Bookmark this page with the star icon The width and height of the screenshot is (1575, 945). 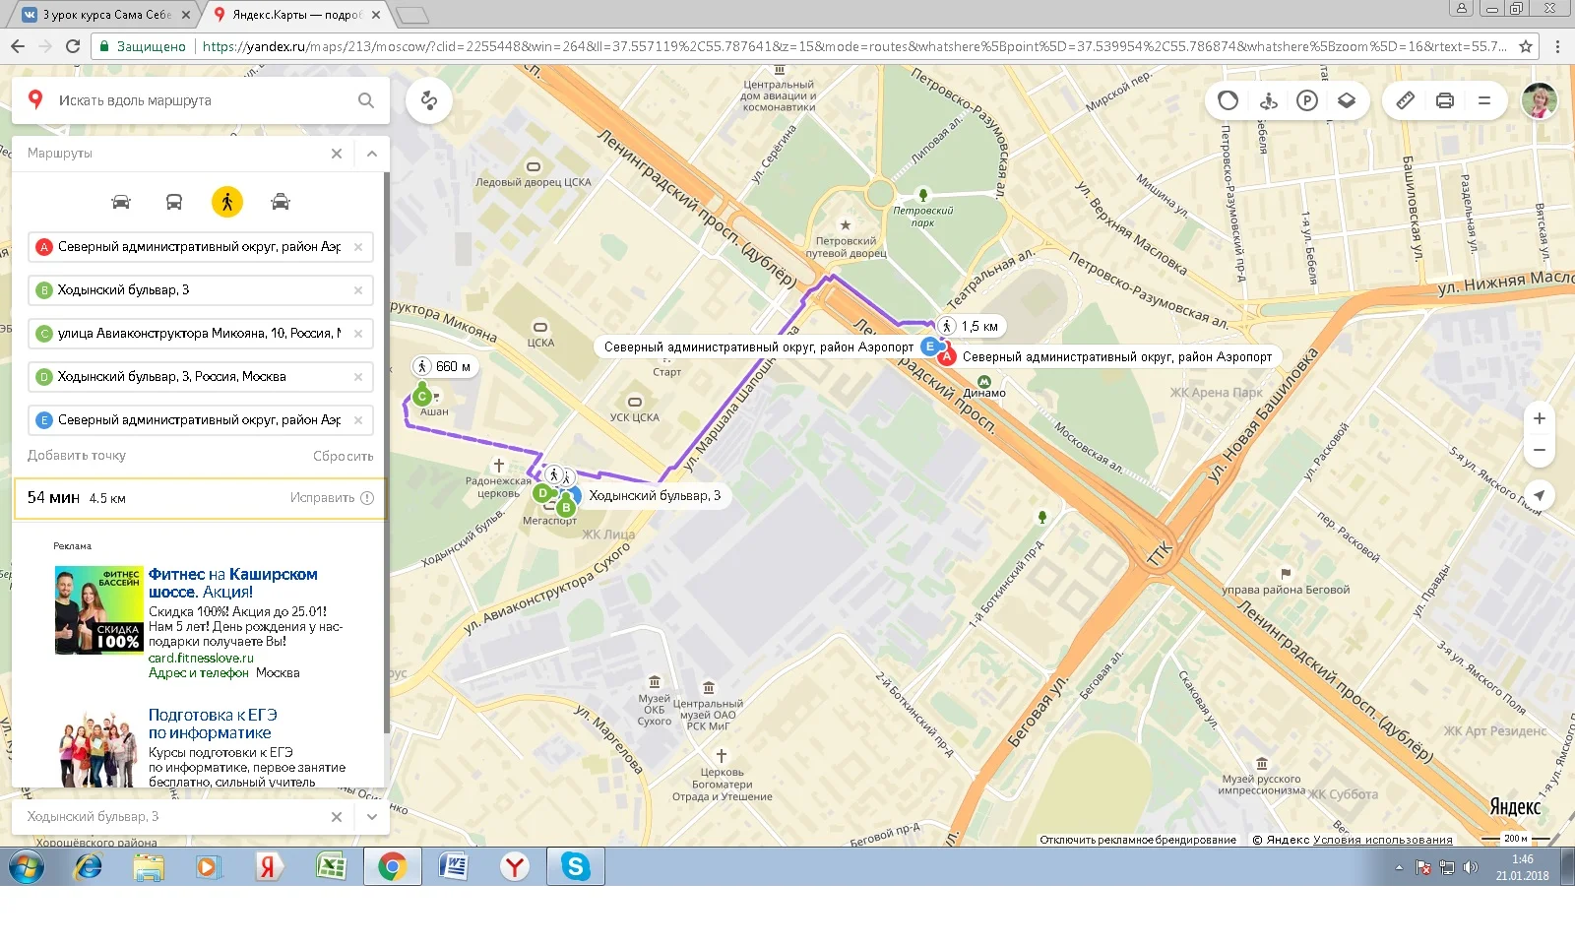(1526, 46)
